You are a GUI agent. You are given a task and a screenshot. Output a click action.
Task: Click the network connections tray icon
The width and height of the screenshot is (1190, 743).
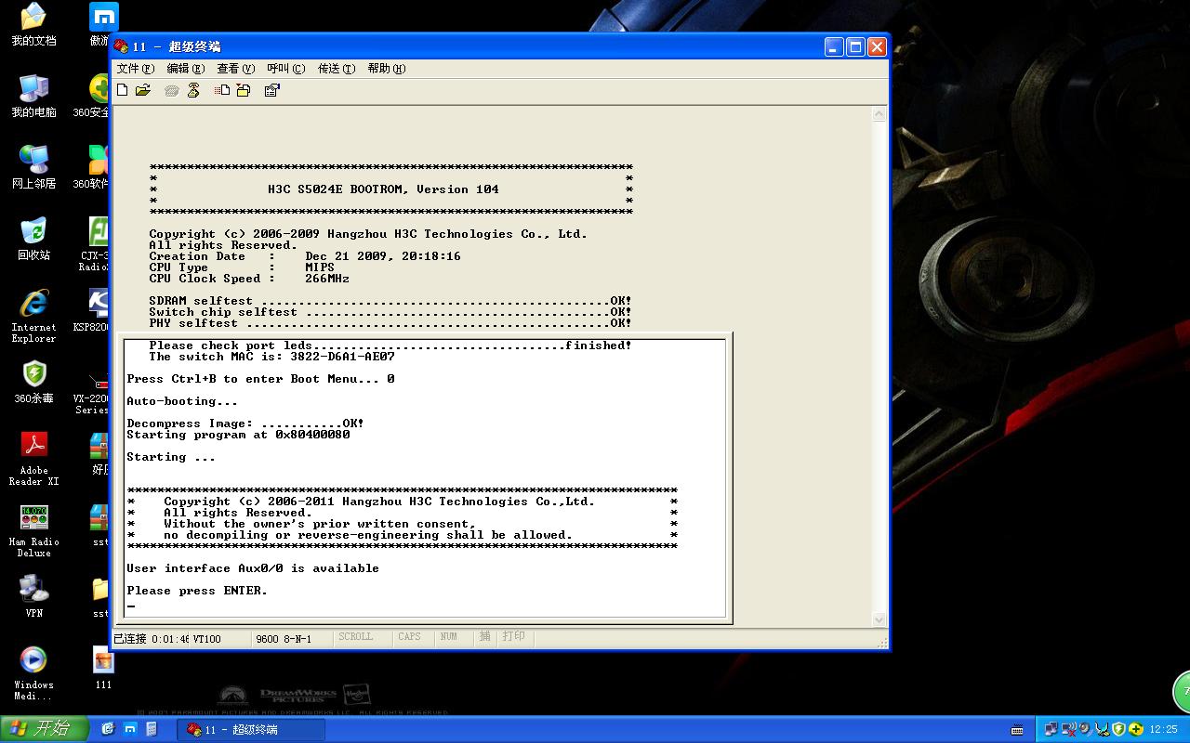pyautogui.click(x=1051, y=729)
